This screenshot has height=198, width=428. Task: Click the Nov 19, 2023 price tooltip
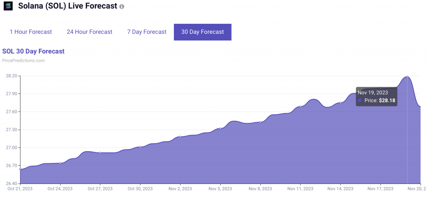pyautogui.click(x=377, y=96)
